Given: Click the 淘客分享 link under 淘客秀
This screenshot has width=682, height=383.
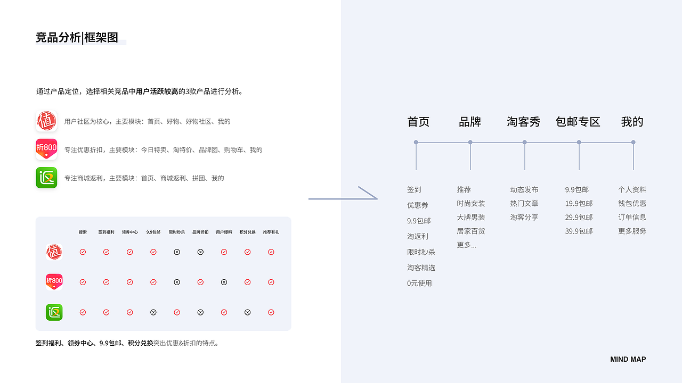Looking at the screenshot, I should tap(523, 217).
